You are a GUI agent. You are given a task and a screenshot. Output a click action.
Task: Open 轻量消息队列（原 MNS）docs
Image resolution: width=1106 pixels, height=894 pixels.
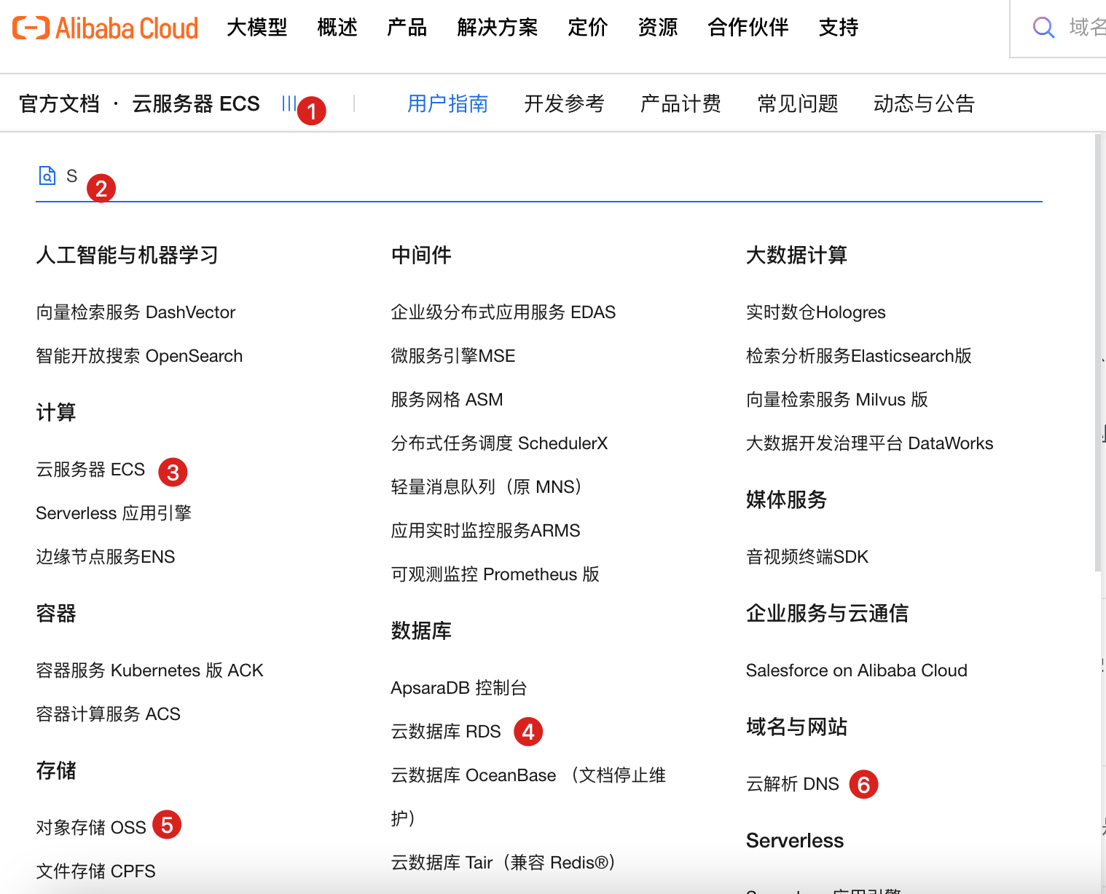tap(487, 487)
